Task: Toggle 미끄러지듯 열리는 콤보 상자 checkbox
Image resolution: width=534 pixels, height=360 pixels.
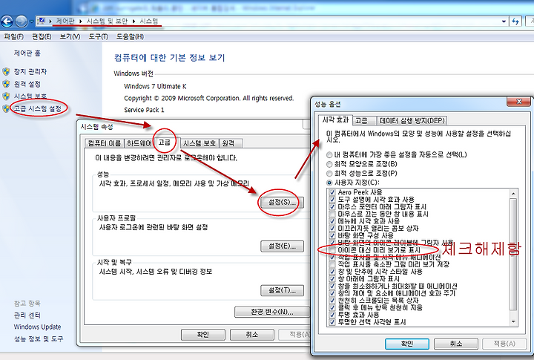Action: tap(332, 229)
